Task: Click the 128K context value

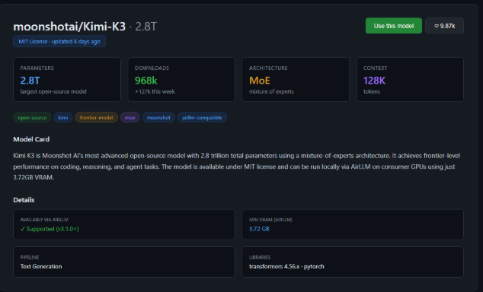Action: [374, 81]
